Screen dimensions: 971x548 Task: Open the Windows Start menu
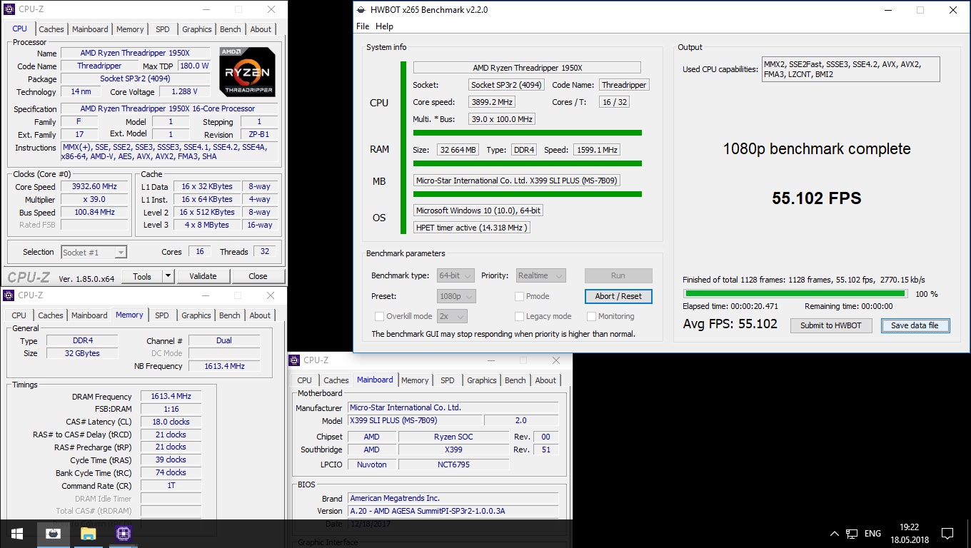tap(17, 533)
